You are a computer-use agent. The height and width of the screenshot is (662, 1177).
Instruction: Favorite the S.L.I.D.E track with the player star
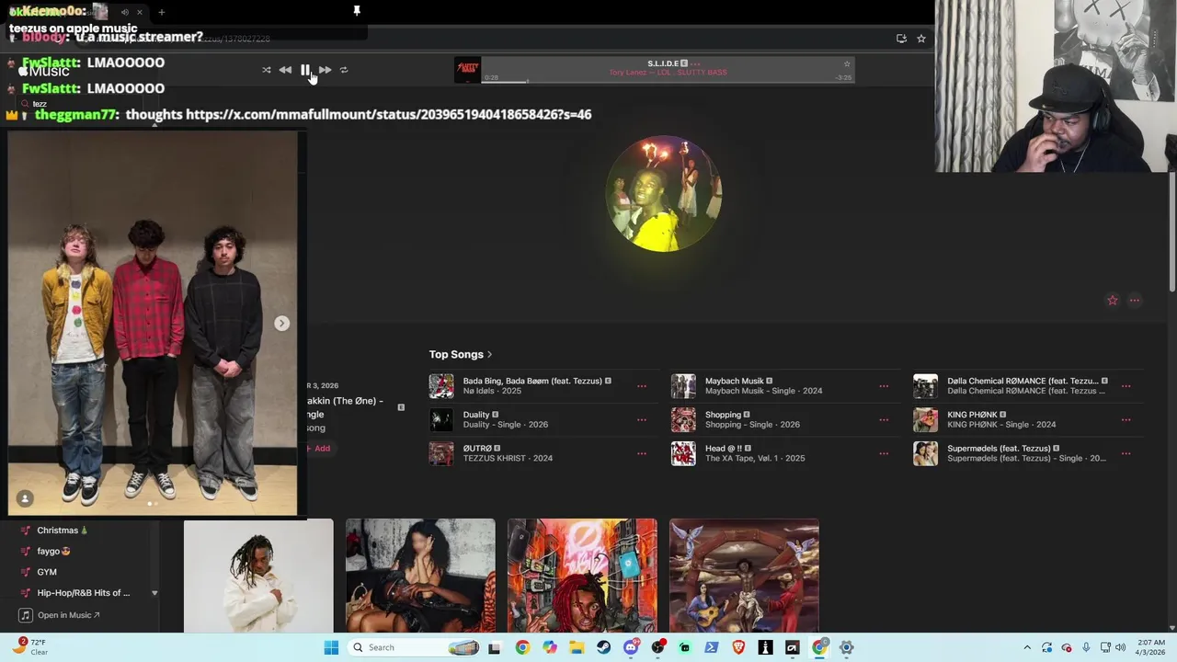coord(847,63)
